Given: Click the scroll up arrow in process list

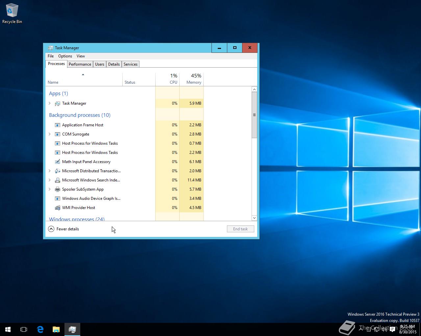Looking at the screenshot, I should (x=254, y=89).
